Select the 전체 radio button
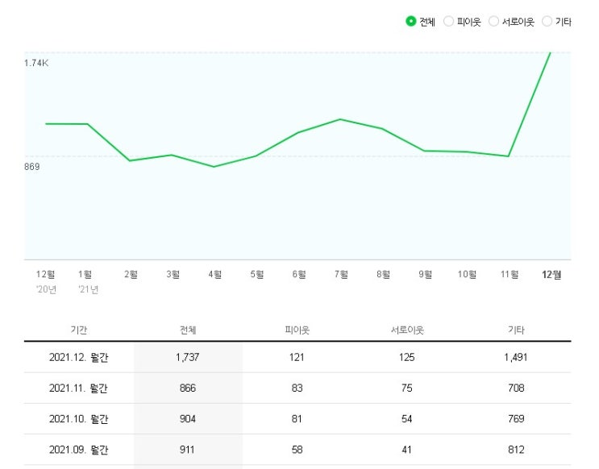The height and width of the screenshot is (469, 599). pyautogui.click(x=410, y=22)
